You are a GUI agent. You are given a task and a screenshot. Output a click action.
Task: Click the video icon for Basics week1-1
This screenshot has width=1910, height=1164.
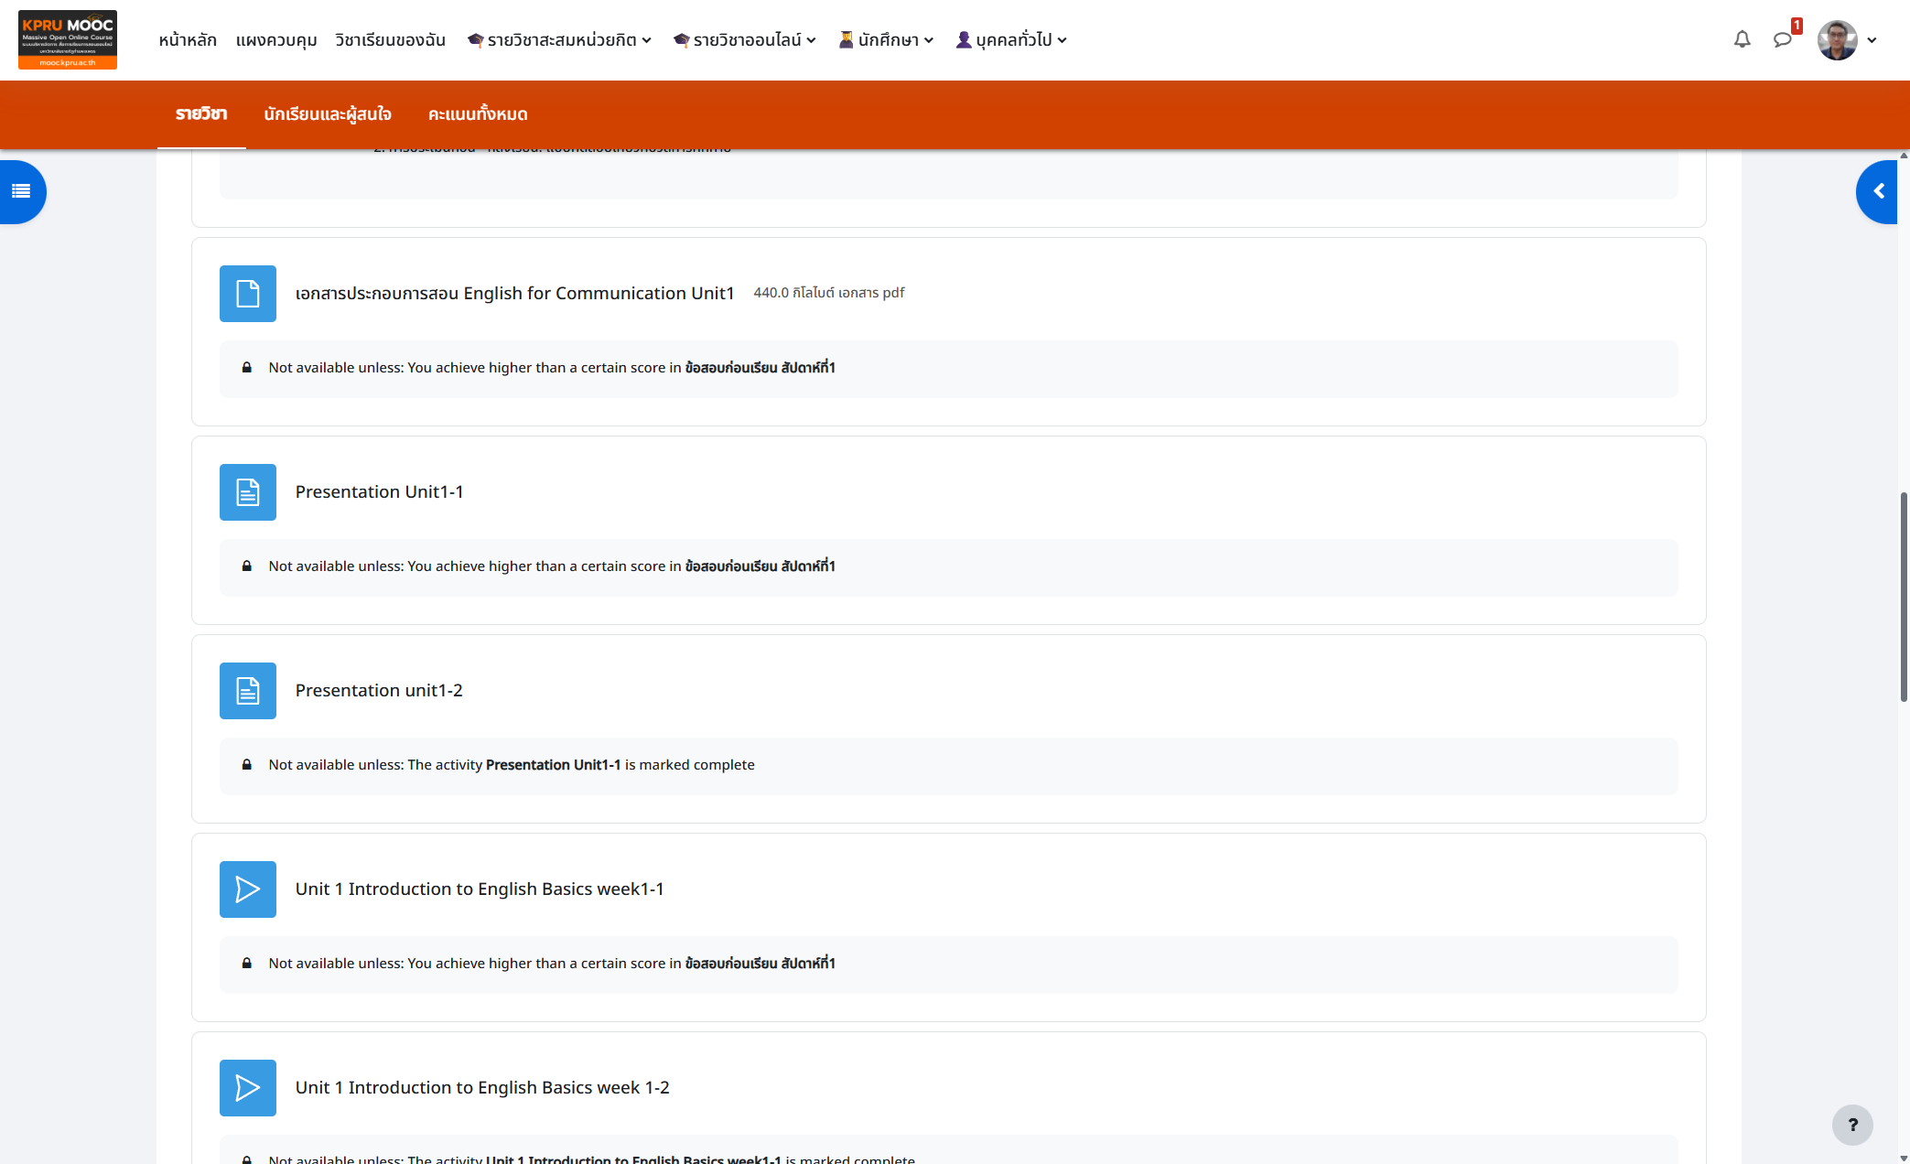pos(248,889)
